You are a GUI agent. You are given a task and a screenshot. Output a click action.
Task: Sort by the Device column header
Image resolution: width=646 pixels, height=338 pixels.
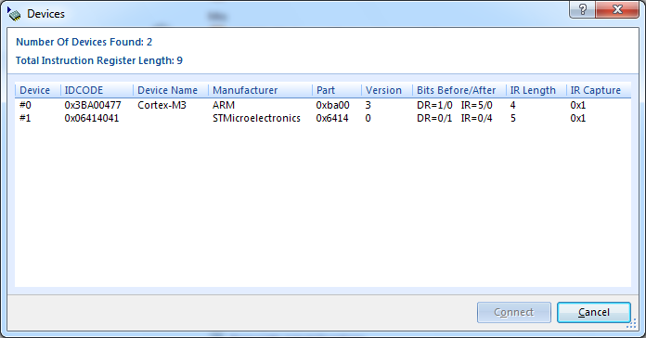click(x=38, y=90)
